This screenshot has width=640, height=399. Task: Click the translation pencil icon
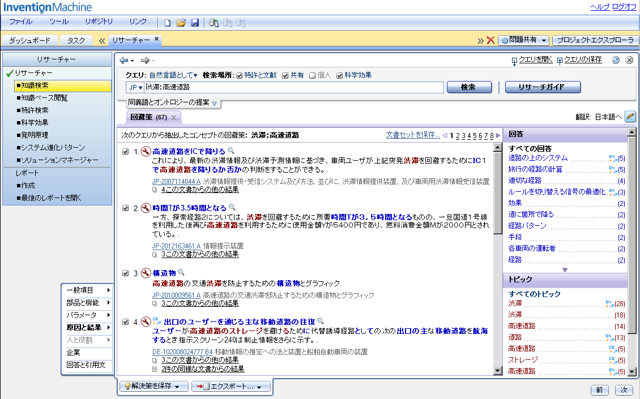[630, 116]
